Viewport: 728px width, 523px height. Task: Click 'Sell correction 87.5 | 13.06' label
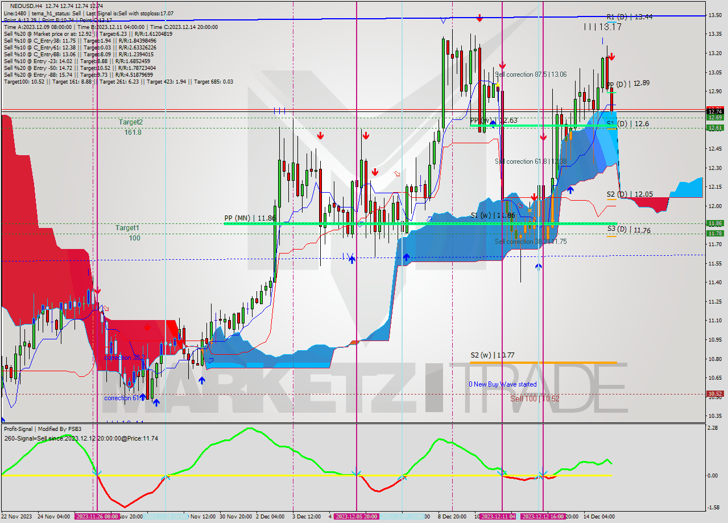coord(531,74)
